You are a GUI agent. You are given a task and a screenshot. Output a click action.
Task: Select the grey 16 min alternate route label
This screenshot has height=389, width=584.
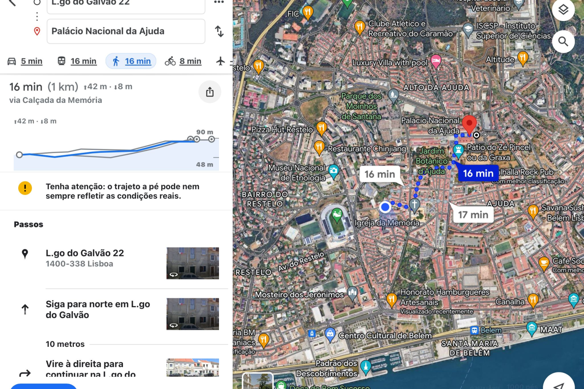380,174
